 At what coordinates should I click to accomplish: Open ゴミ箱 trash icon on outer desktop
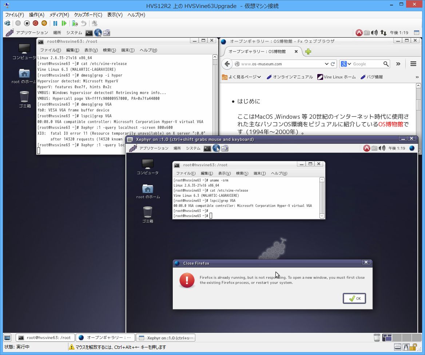coord(24,99)
